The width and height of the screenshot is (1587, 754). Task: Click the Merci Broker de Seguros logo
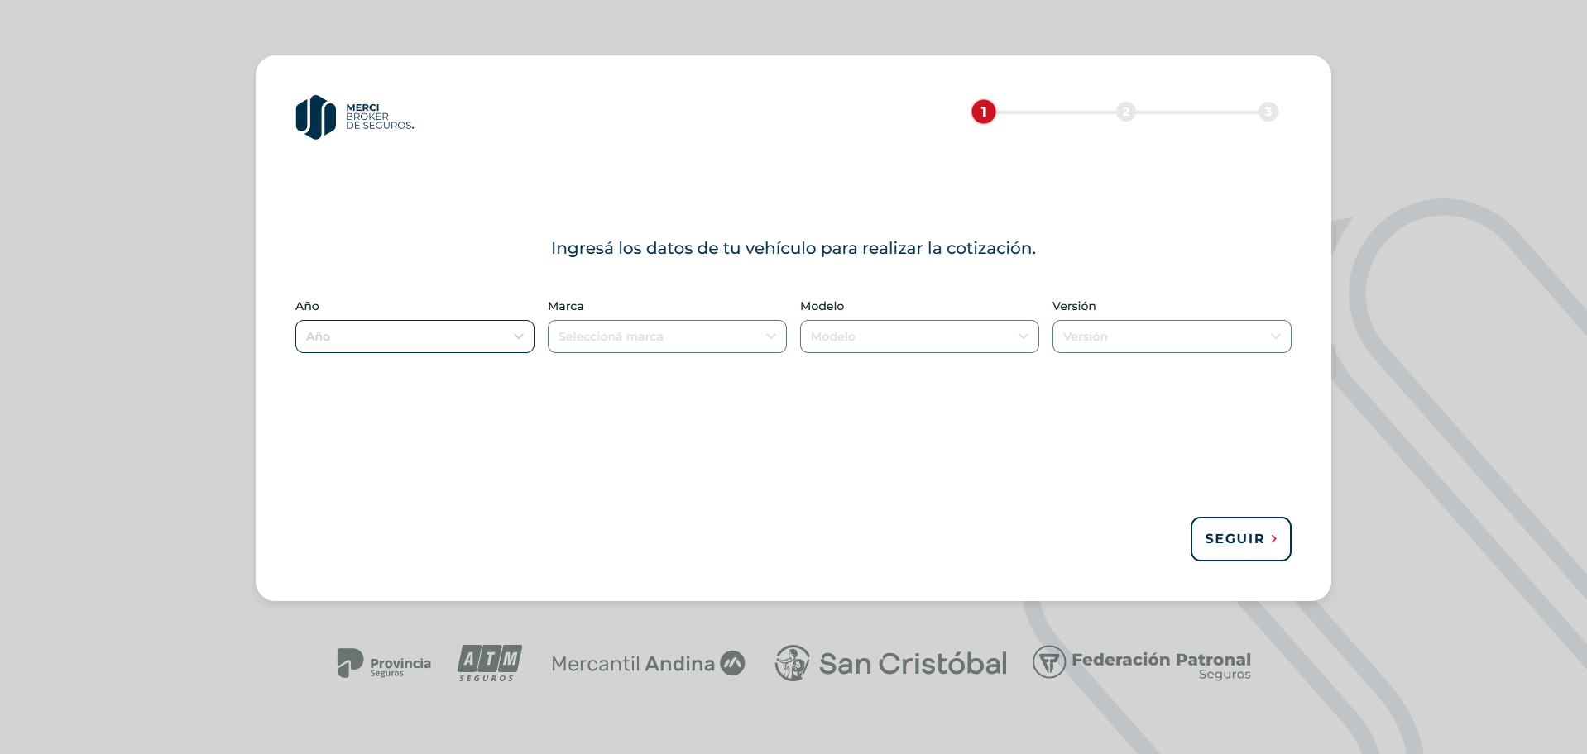[x=354, y=117]
